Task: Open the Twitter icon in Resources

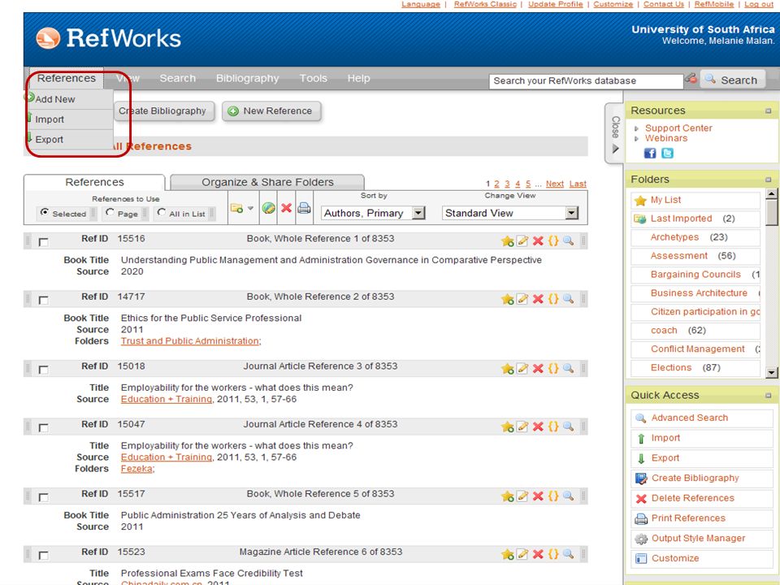Action: click(x=667, y=154)
